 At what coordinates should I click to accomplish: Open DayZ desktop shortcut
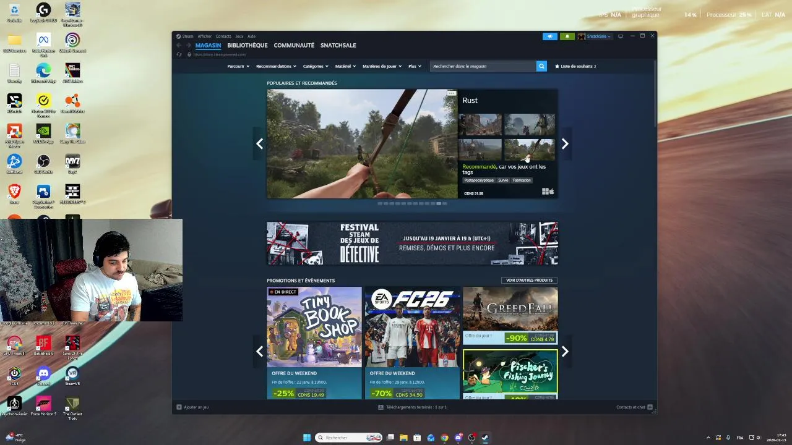pyautogui.click(x=72, y=164)
